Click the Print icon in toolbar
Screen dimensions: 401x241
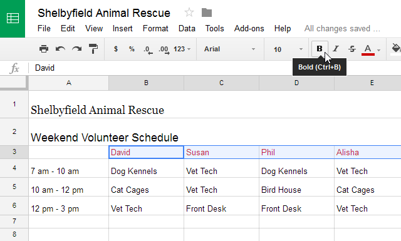tap(44, 49)
